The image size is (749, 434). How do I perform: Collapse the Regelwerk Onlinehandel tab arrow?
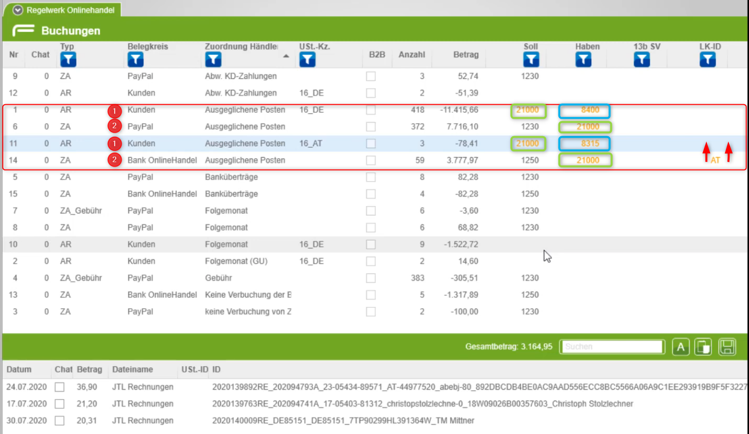(x=18, y=10)
